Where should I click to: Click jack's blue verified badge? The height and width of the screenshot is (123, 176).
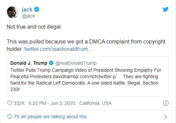pos(36,9)
